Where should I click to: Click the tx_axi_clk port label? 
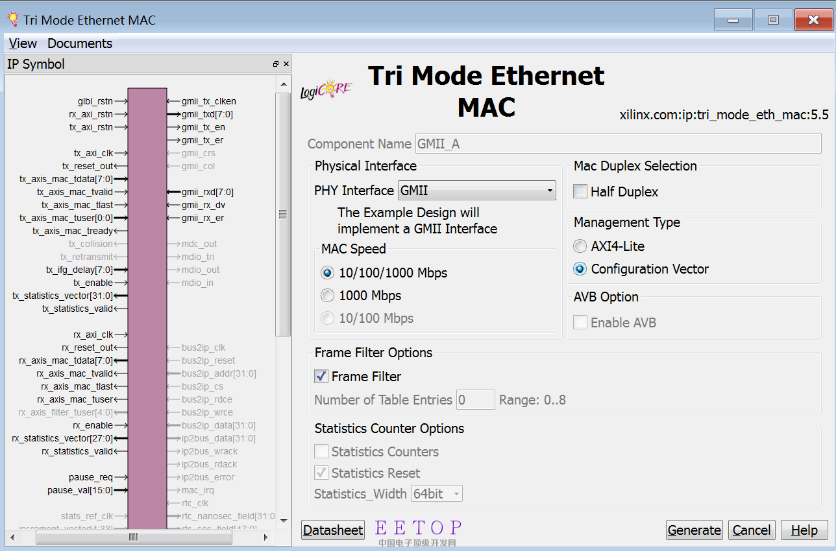click(x=93, y=153)
